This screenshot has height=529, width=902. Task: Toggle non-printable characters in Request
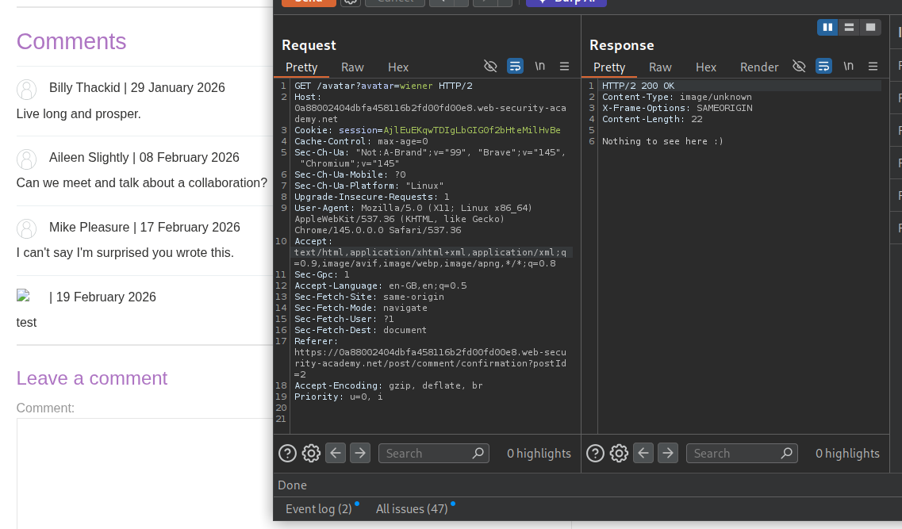click(539, 67)
